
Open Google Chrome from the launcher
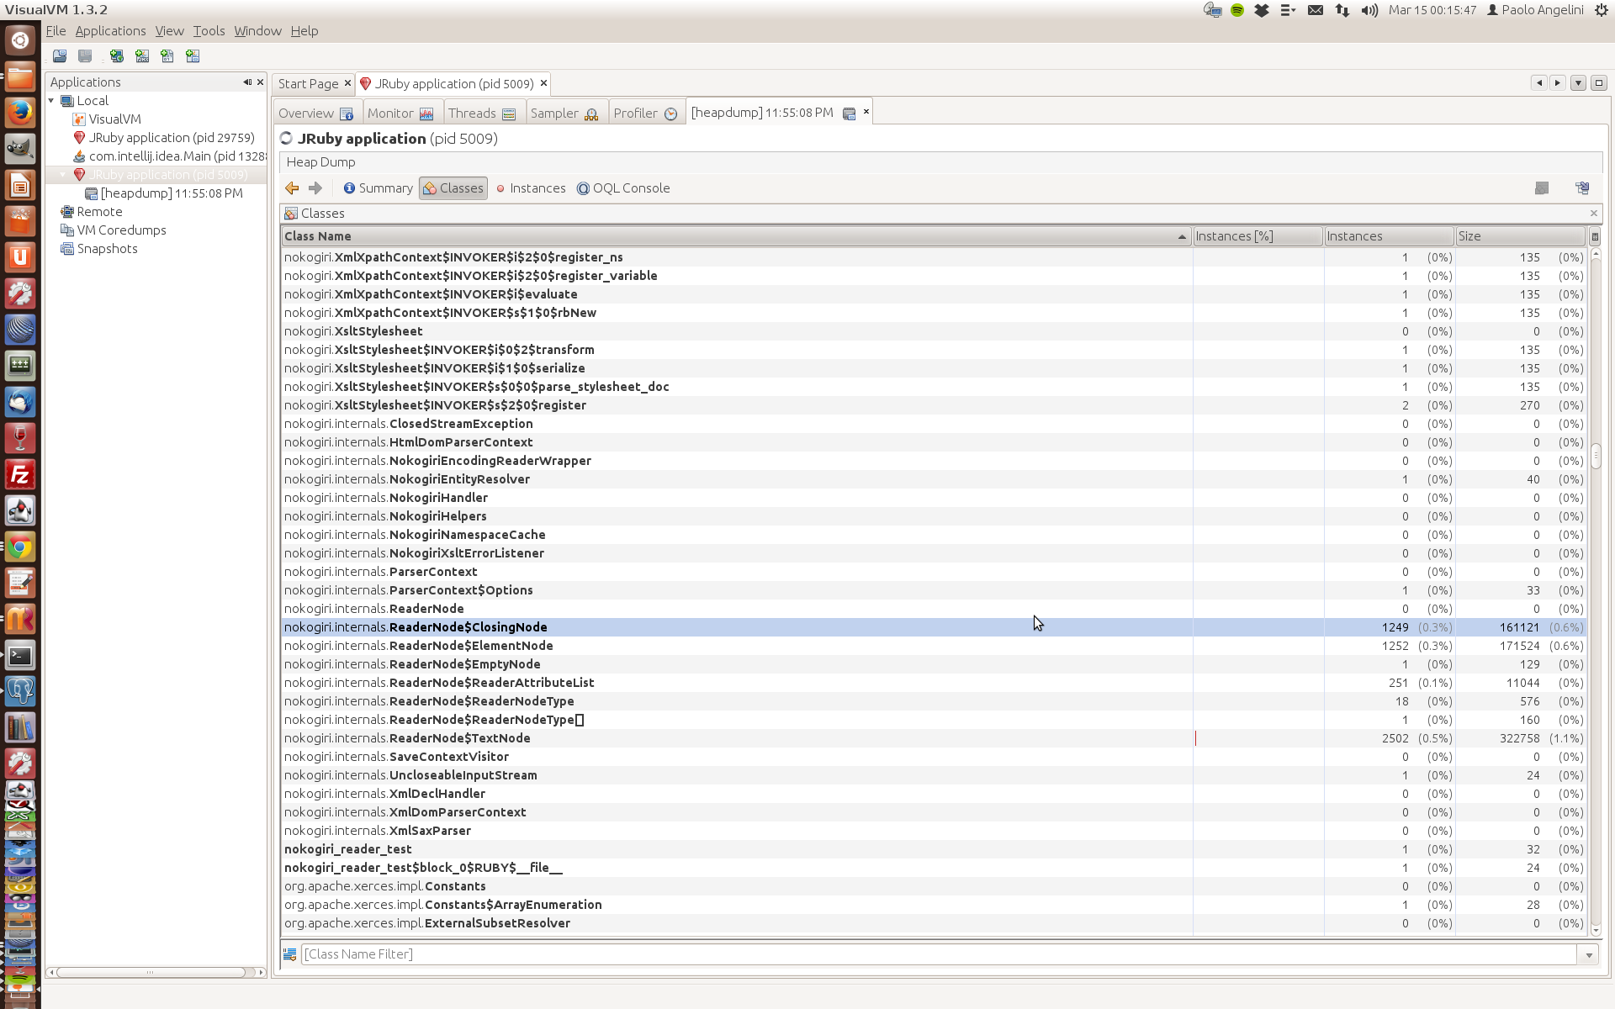20,547
